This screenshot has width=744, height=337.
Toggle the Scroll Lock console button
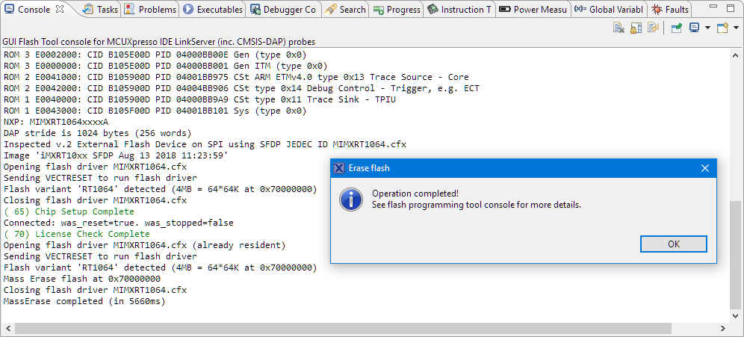[x=636, y=28]
